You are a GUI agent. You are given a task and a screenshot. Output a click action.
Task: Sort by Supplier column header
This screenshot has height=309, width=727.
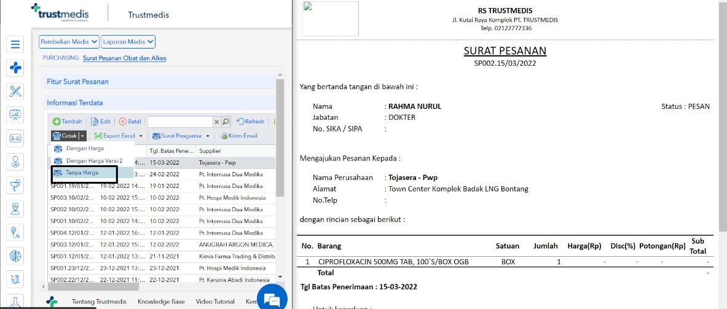(235, 151)
